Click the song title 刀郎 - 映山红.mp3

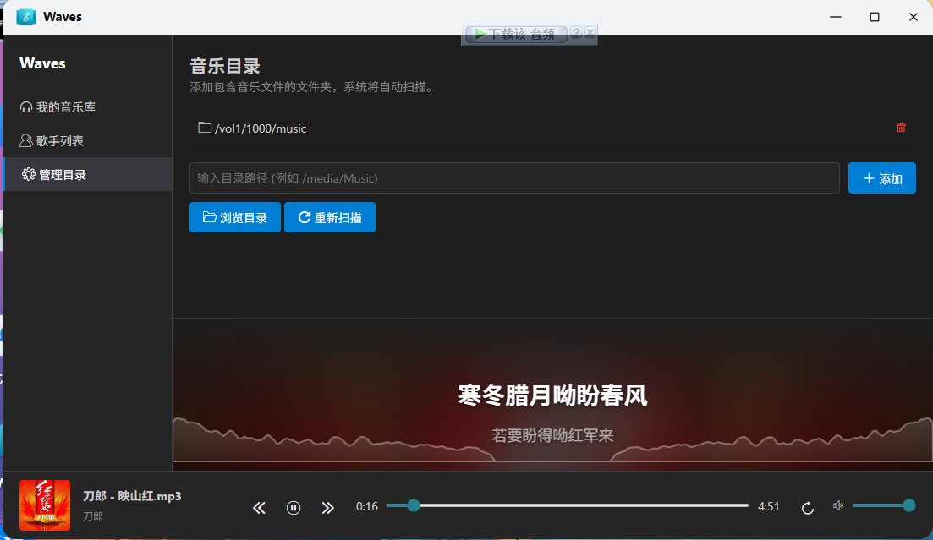(132, 496)
